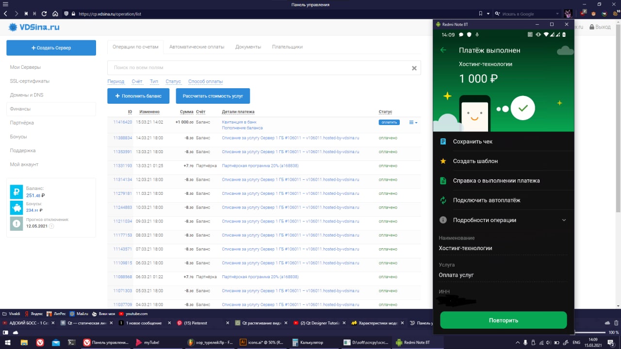Open the Статус filter
Viewport: 621px width, 349px height.
tap(173, 81)
